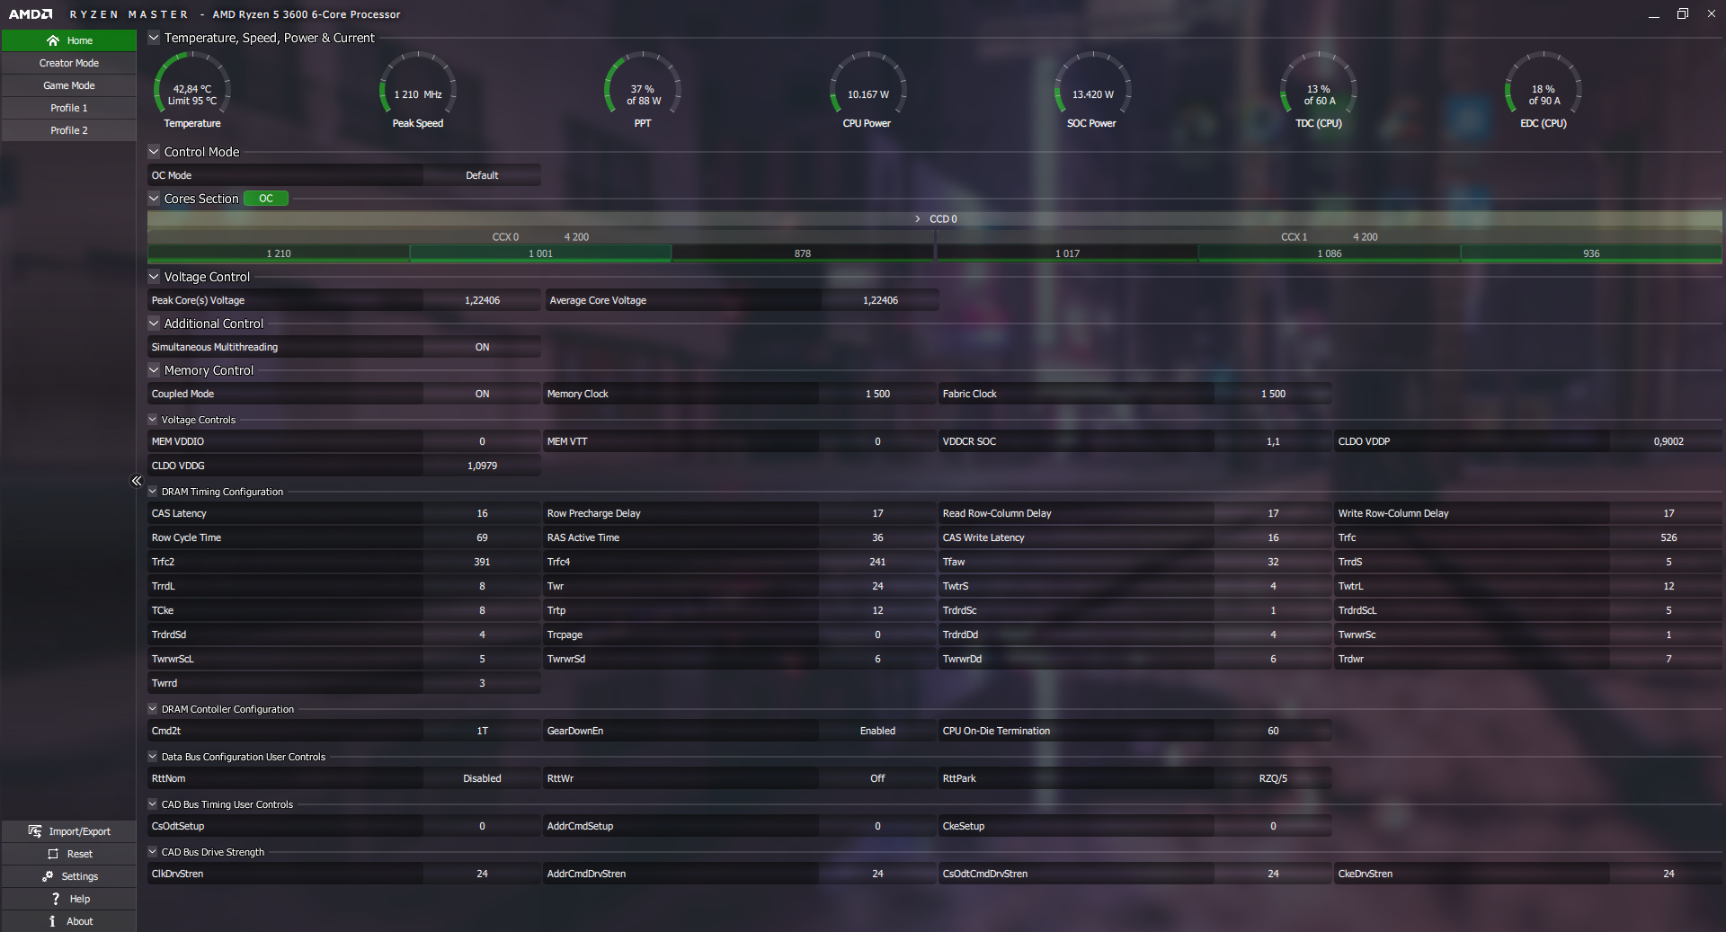Collapse Temperature, Speed, Power & Current section
The height and width of the screenshot is (932, 1726).
[154, 38]
